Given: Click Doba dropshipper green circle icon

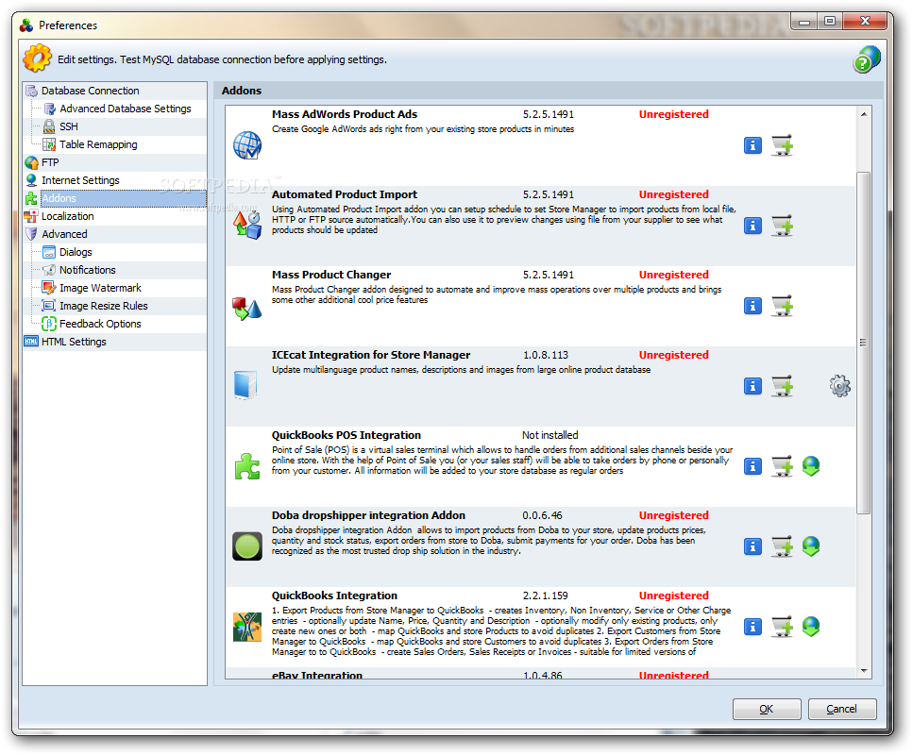Looking at the screenshot, I should pyautogui.click(x=247, y=546).
